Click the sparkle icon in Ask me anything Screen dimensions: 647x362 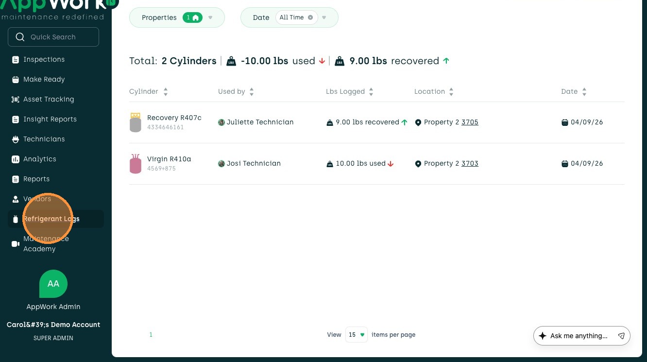tap(543, 336)
